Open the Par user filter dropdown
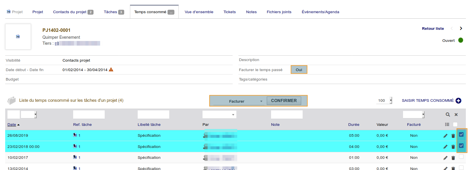Viewport: 469px width, 170px height. point(219,115)
